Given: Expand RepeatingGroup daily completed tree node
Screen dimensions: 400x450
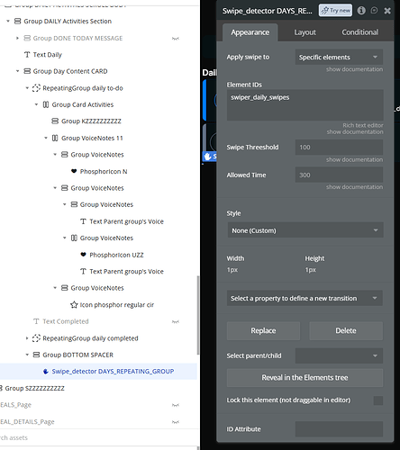Looking at the screenshot, I should pyautogui.click(x=27, y=338).
